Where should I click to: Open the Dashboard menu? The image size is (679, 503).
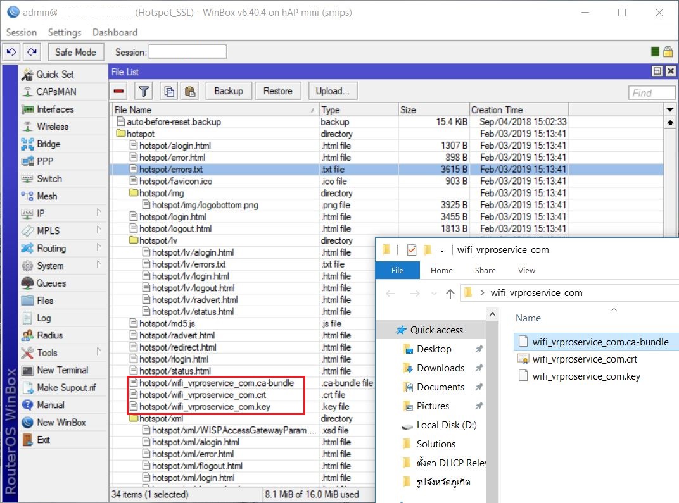coord(115,32)
